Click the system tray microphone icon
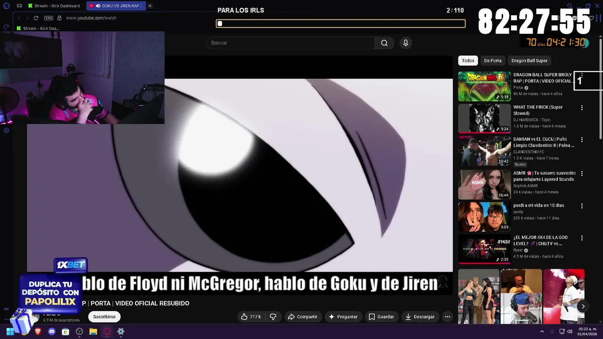This screenshot has width=603, height=339. click(552, 331)
